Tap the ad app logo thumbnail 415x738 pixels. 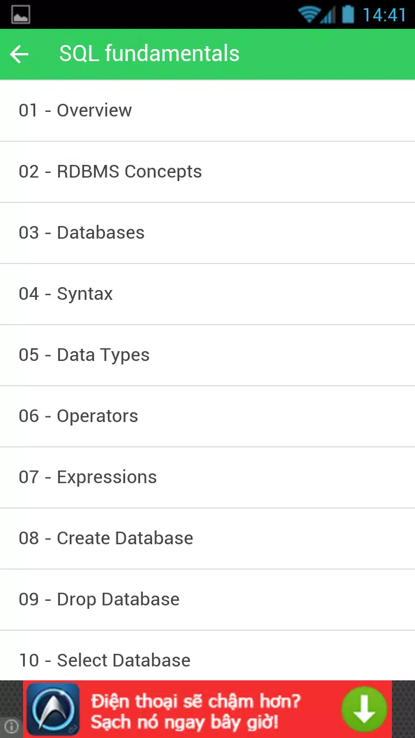[53, 709]
